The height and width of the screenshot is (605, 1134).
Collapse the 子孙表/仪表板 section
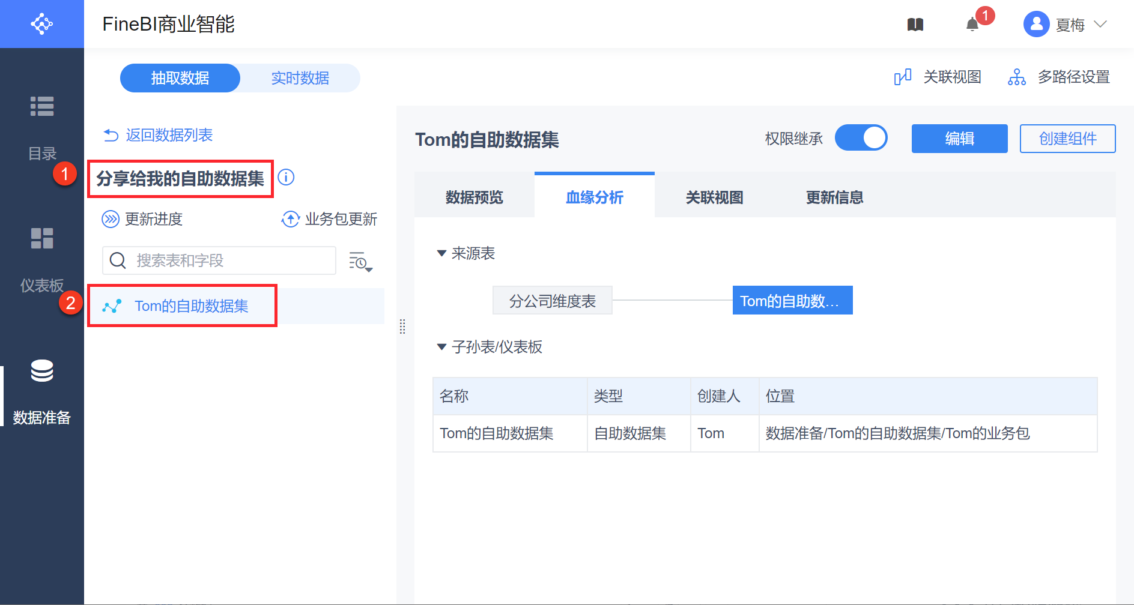click(441, 347)
